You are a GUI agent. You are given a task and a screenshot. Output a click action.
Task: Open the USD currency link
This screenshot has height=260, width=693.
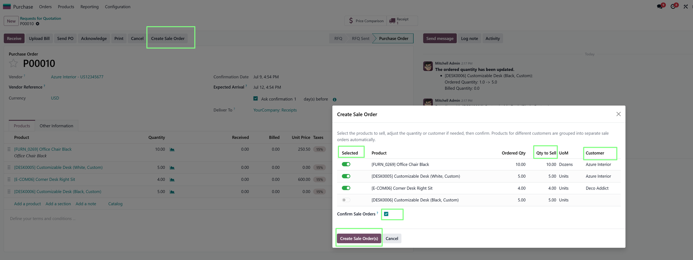point(55,98)
